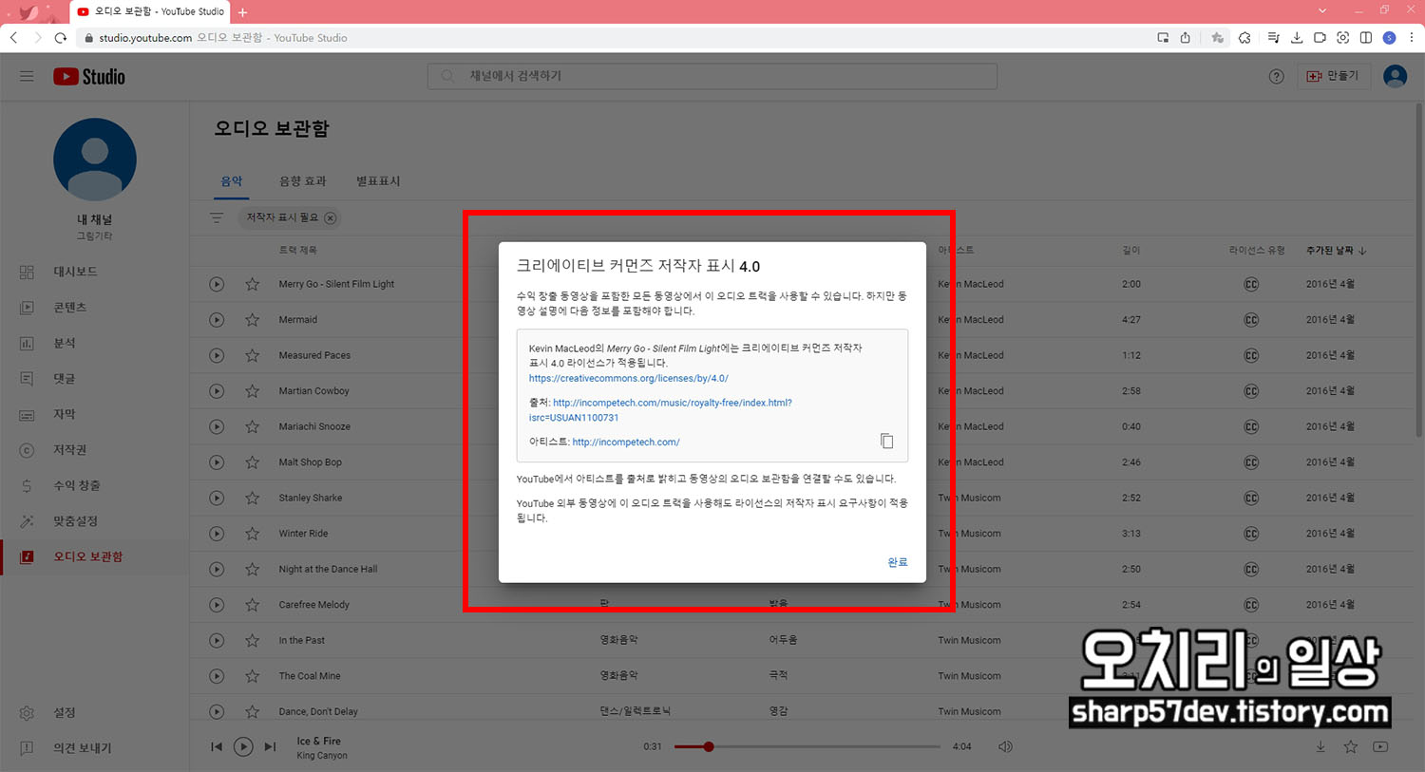Image resolution: width=1425 pixels, height=772 pixels.
Task: Click the 만들기 create button
Action: (1333, 76)
